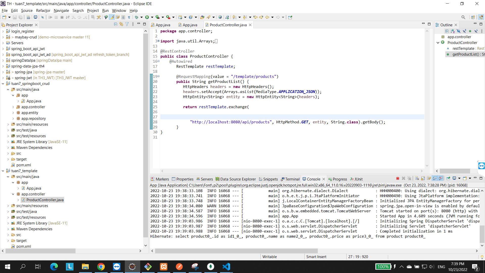Click the Project Explorer filter icon
This screenshot has width=485, height=273.
(127, 24)
